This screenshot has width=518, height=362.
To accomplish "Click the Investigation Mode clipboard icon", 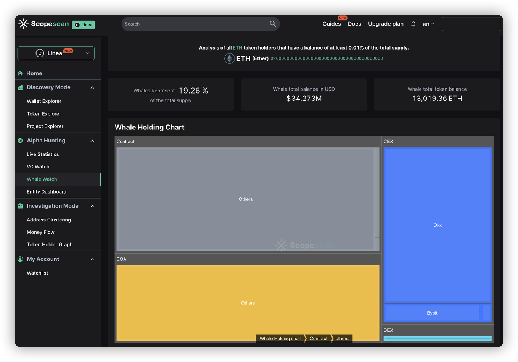I will [20, 206].
